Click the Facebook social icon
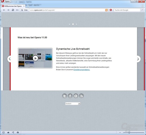This screenshot has height=135, width=146. (70, 96)
